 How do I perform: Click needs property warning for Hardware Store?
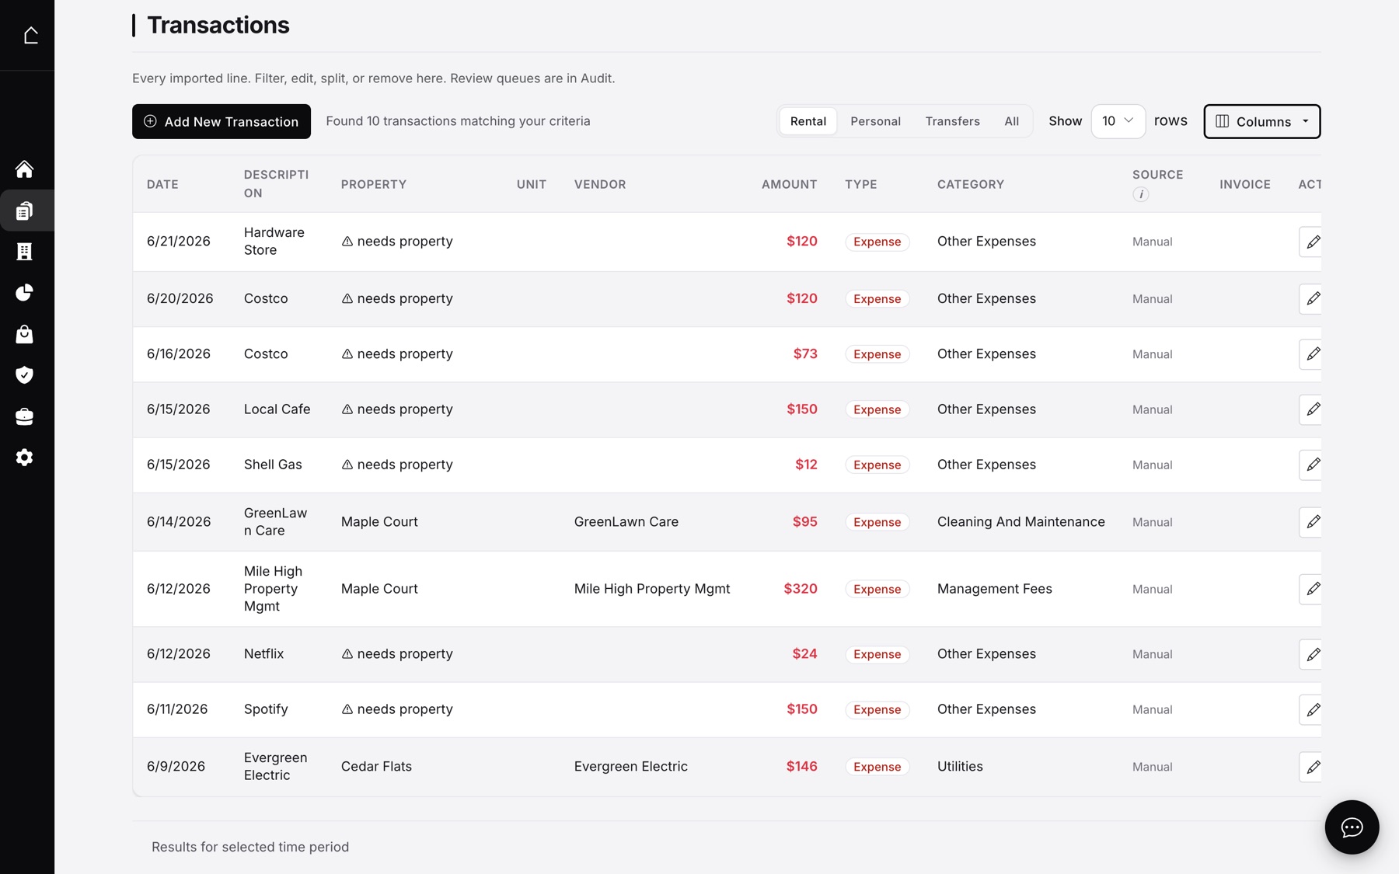pyautogui.click(x=397, y=242)
